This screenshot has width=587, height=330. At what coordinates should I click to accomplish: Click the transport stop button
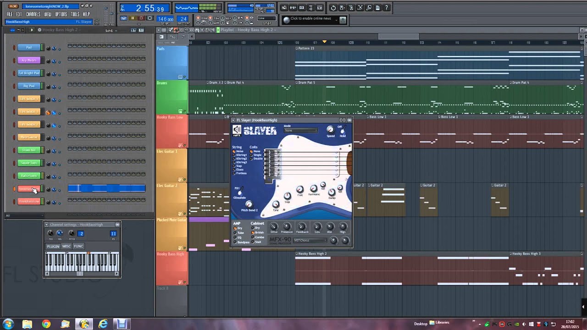(141, 18)
